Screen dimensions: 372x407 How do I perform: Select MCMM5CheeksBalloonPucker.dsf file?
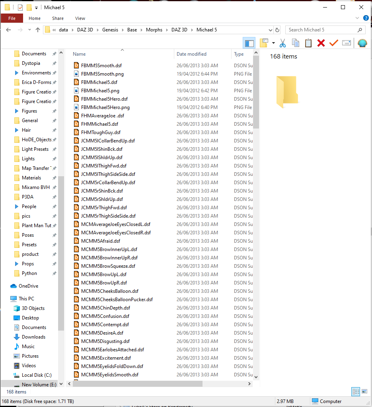tap(117, 300)
